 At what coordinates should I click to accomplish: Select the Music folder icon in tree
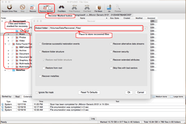(x=17, y=34)
